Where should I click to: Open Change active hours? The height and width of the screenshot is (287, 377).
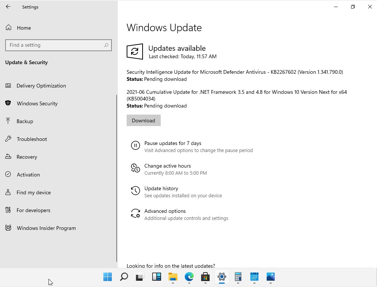168,166
